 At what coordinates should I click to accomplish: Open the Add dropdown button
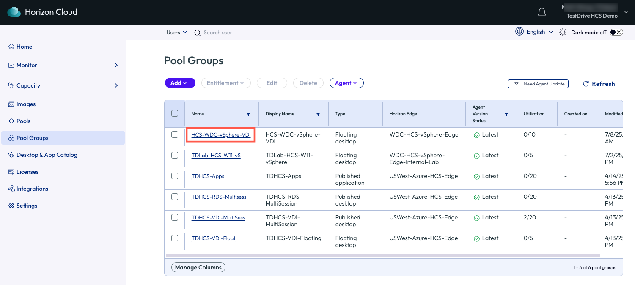coord(180,83)
